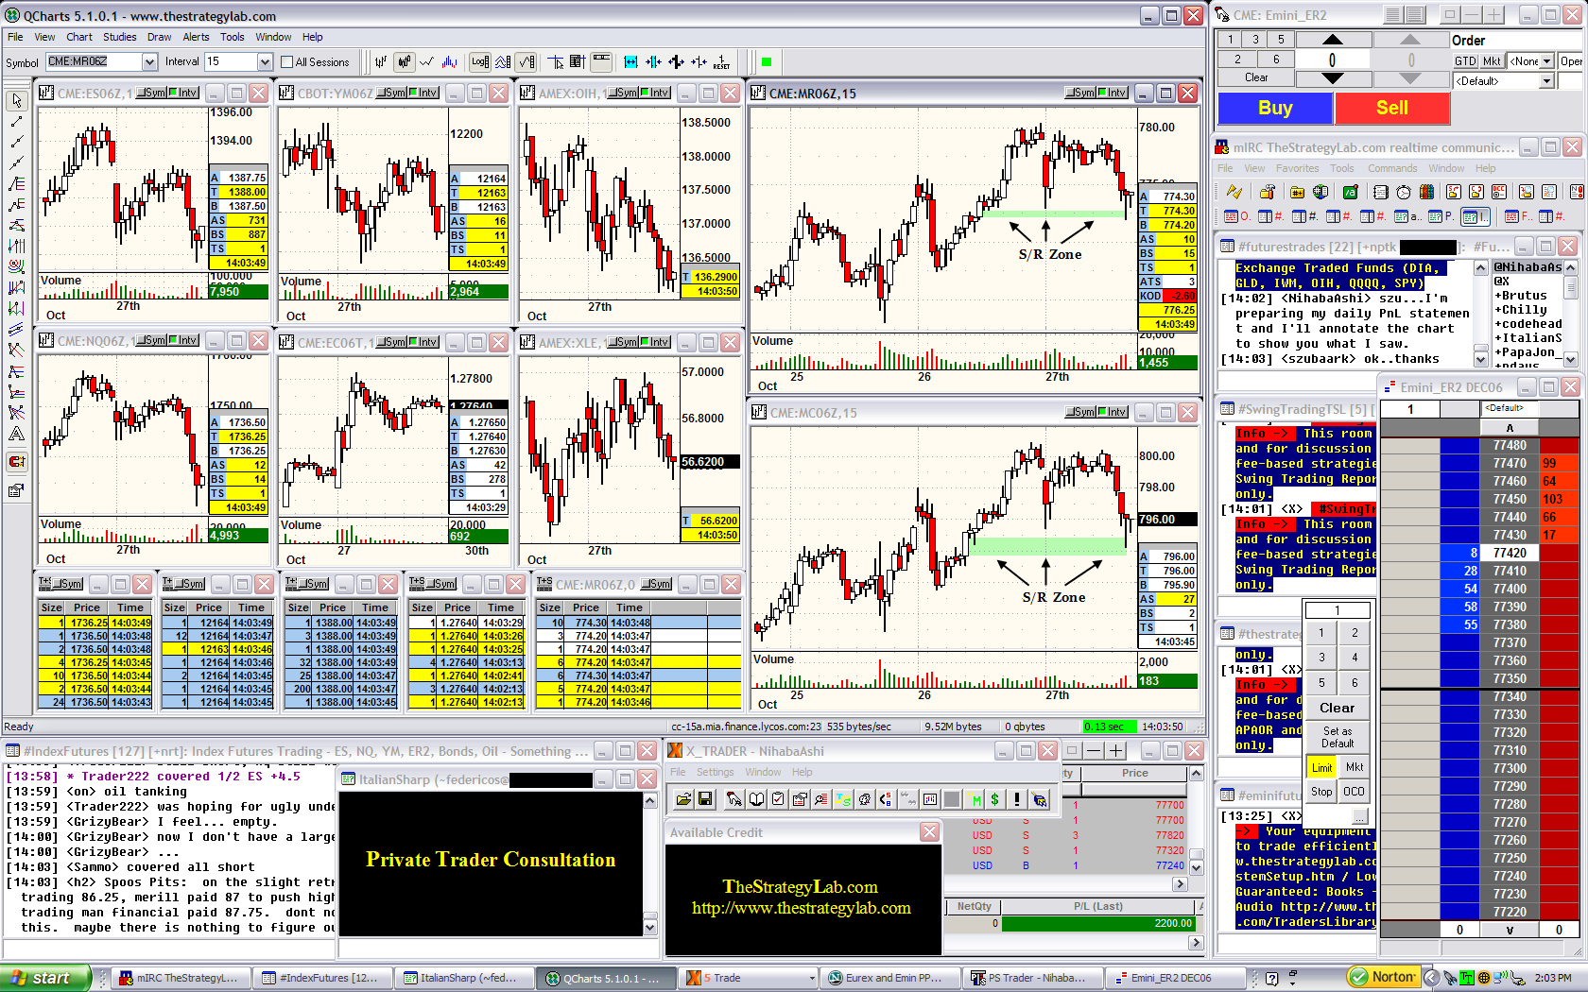Open the Studies menu
The width and height of the screenshot is (1588, 992).
pyautogui.click(x=119, y=37)
